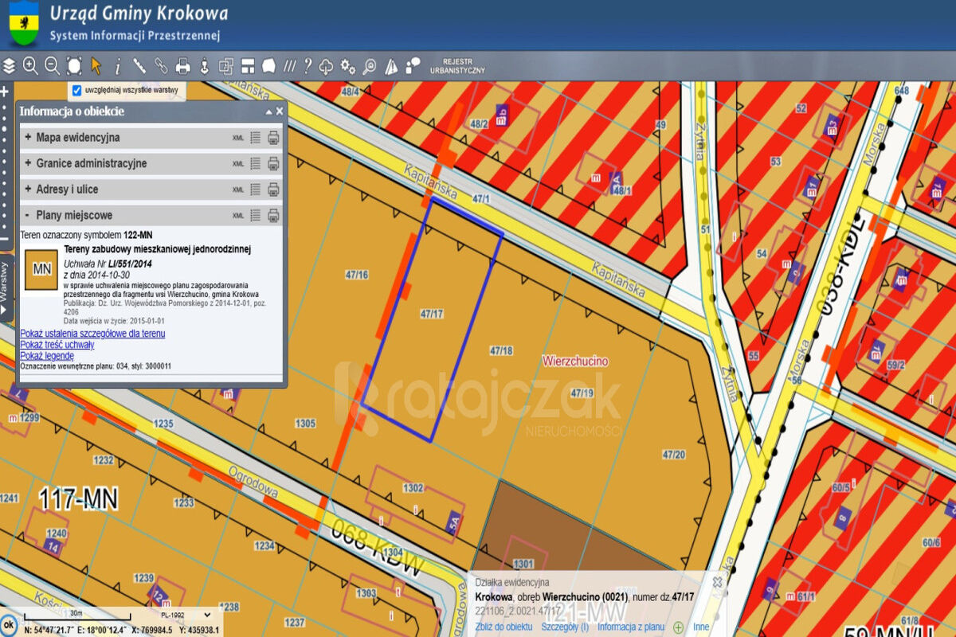
Task: Open the Rejestr Urbanistyczny menu item
Action: [457, 65]
